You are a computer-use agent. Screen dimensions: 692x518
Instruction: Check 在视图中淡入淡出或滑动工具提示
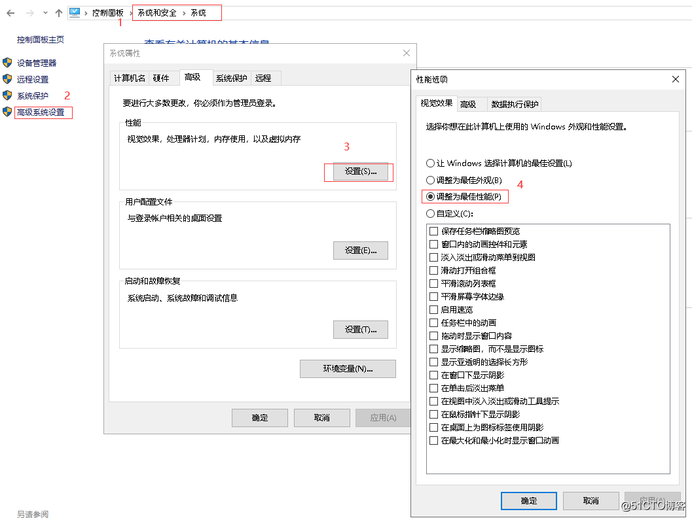tap(434, 402)
